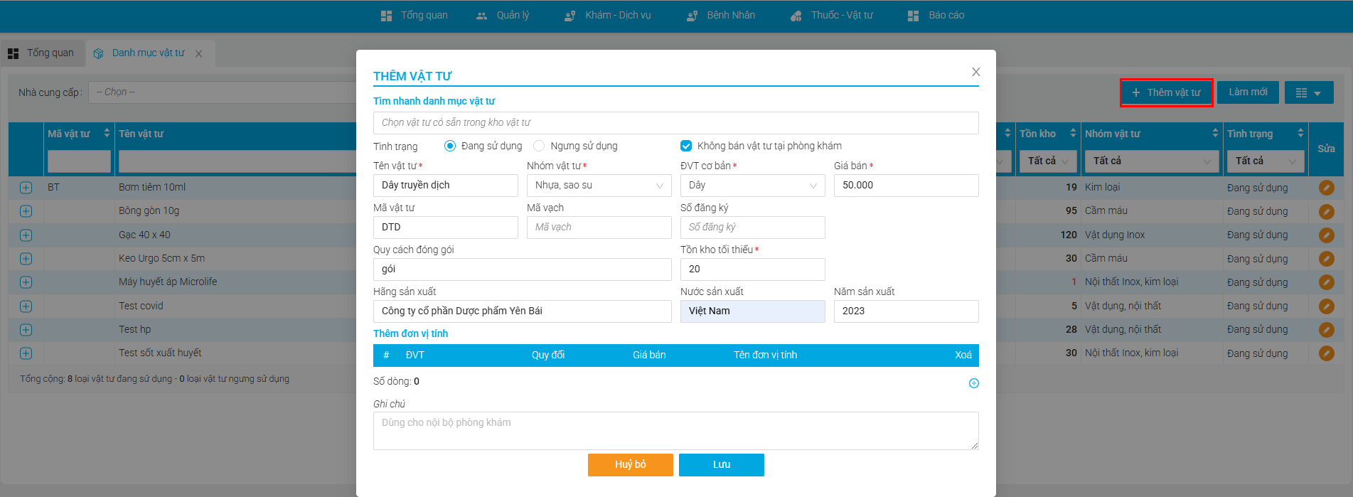Edit the Test sốt xuất huyết row
The image size is (1353, 497).
click(x=1326, y=353)
